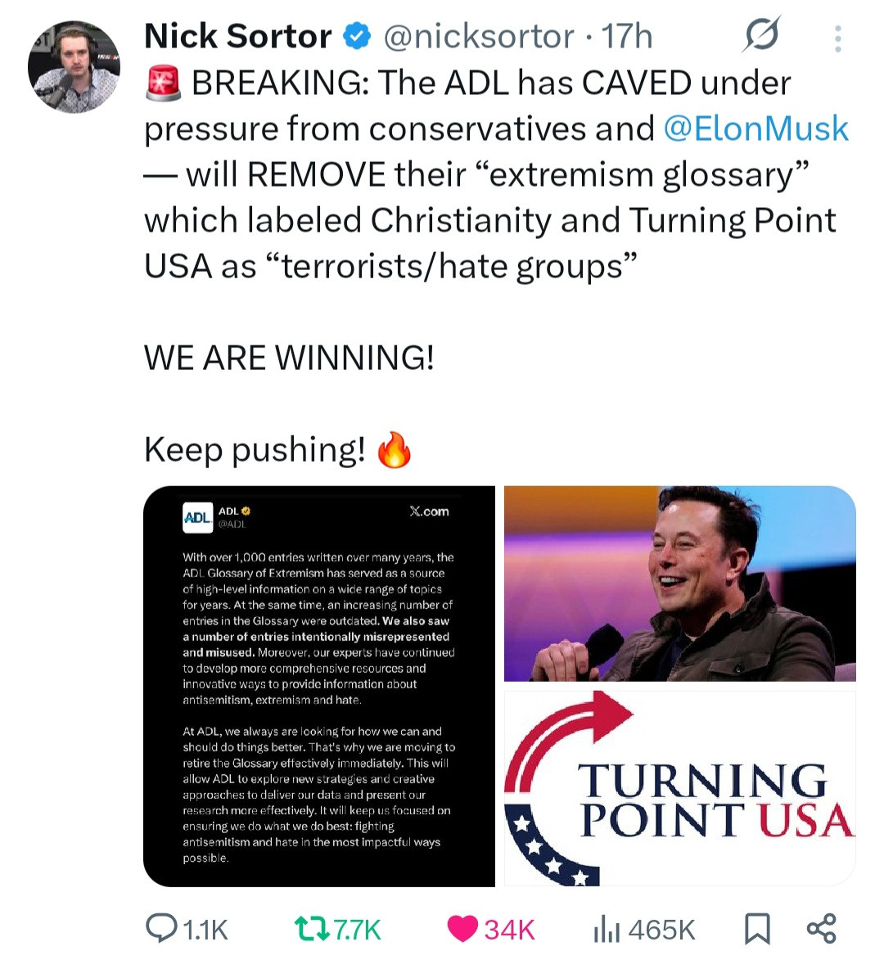
Task: Click the 17h post timestamp
Action: point(628,37)
